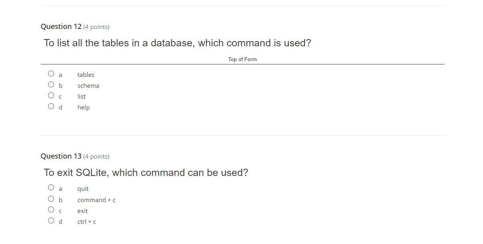483x244 pixels.
Task: Pick radio option d 'ctrl + c'
Action: pyautogui.click(x=51, y=221)
